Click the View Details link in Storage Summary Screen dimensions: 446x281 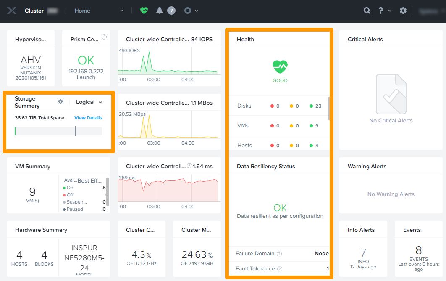(88, 118)
